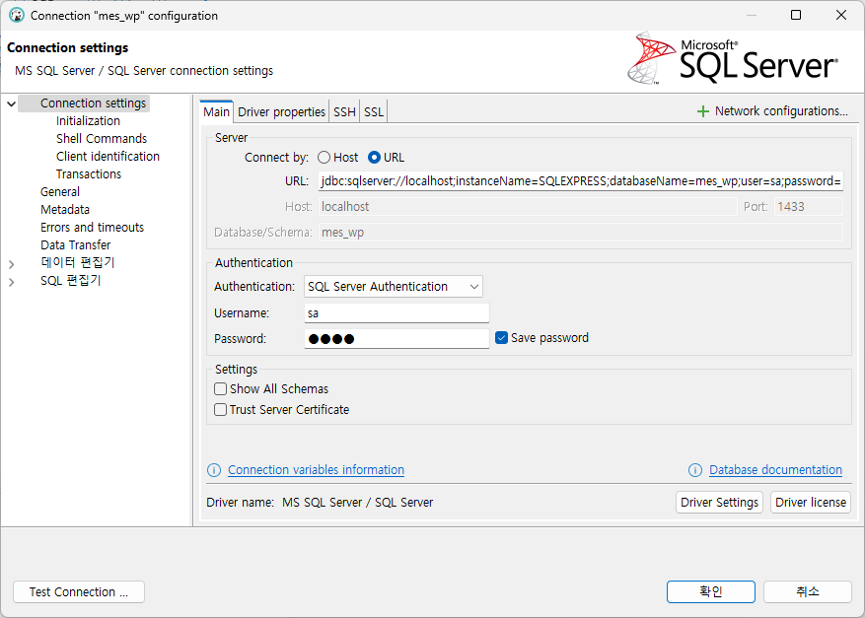Click into the JDBC URL field
The image size is (865, 618).
click(x=580, y=180)
